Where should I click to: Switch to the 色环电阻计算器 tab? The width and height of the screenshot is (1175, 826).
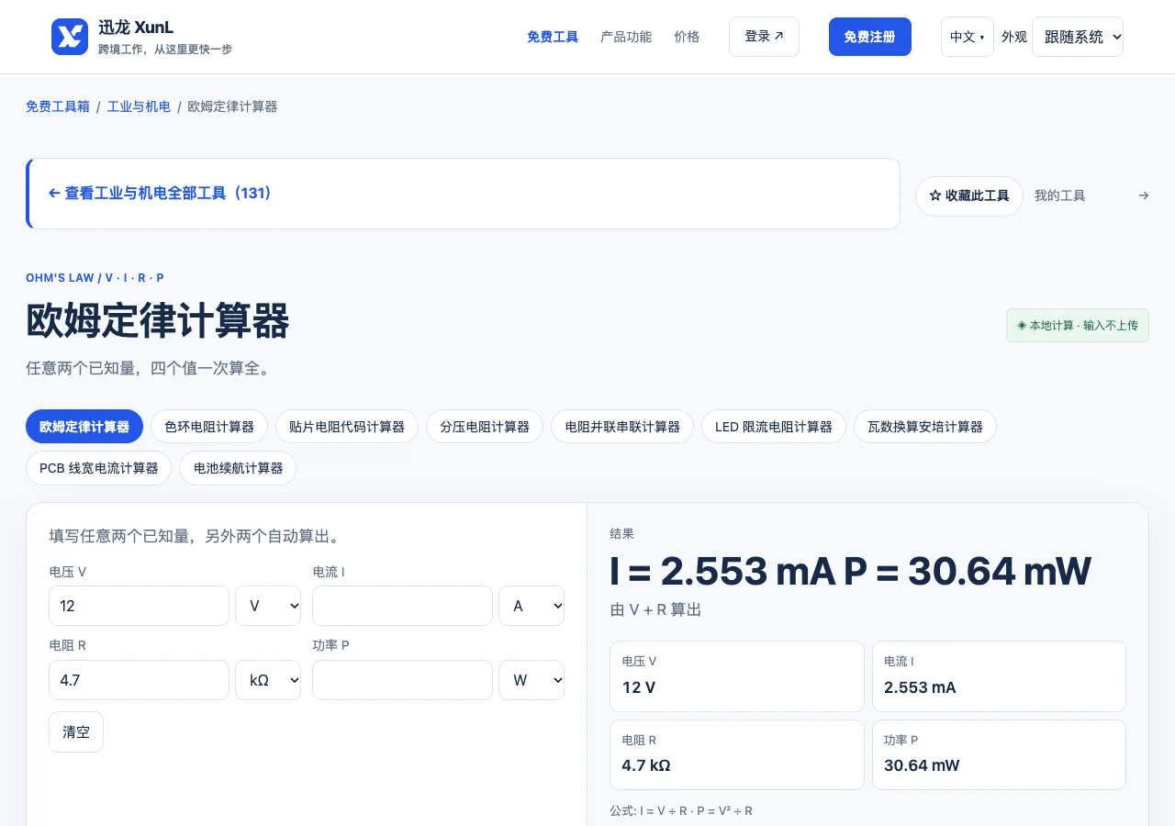(x=209, y=427)
